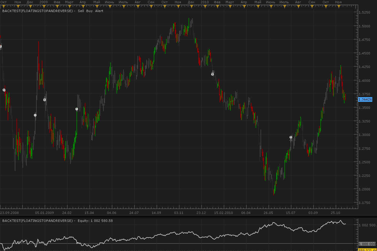This screenshot has height=251, width=377.
Task: Click the 15.02.2010 date axis label
Action: click(224, 212)
